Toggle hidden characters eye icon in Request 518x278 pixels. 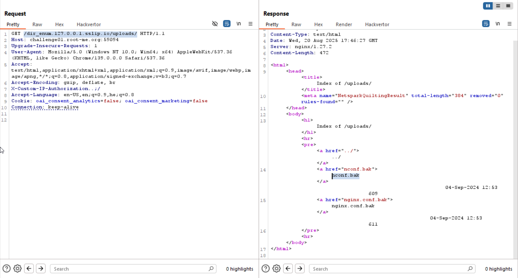click(x=215, y=24)
